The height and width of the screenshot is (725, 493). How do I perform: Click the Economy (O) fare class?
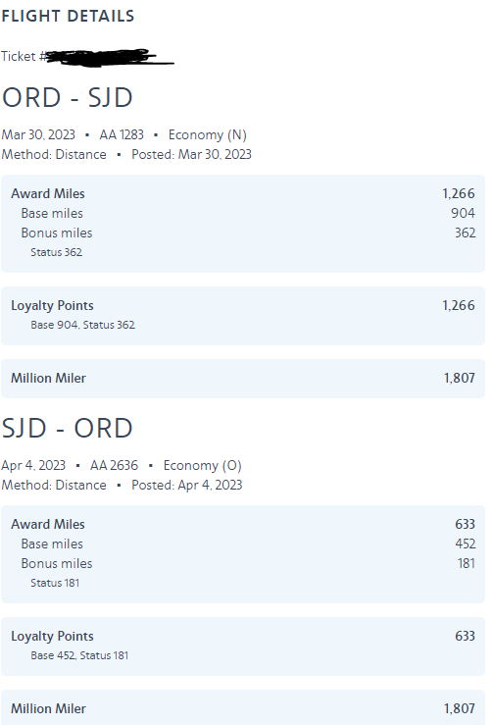pos(202,465)
